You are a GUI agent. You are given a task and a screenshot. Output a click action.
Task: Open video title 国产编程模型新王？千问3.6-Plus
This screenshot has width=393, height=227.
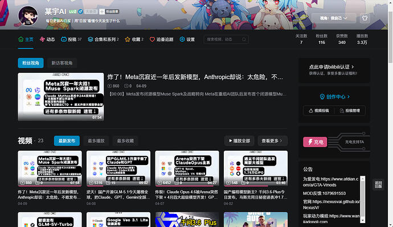tap(256, 195)
